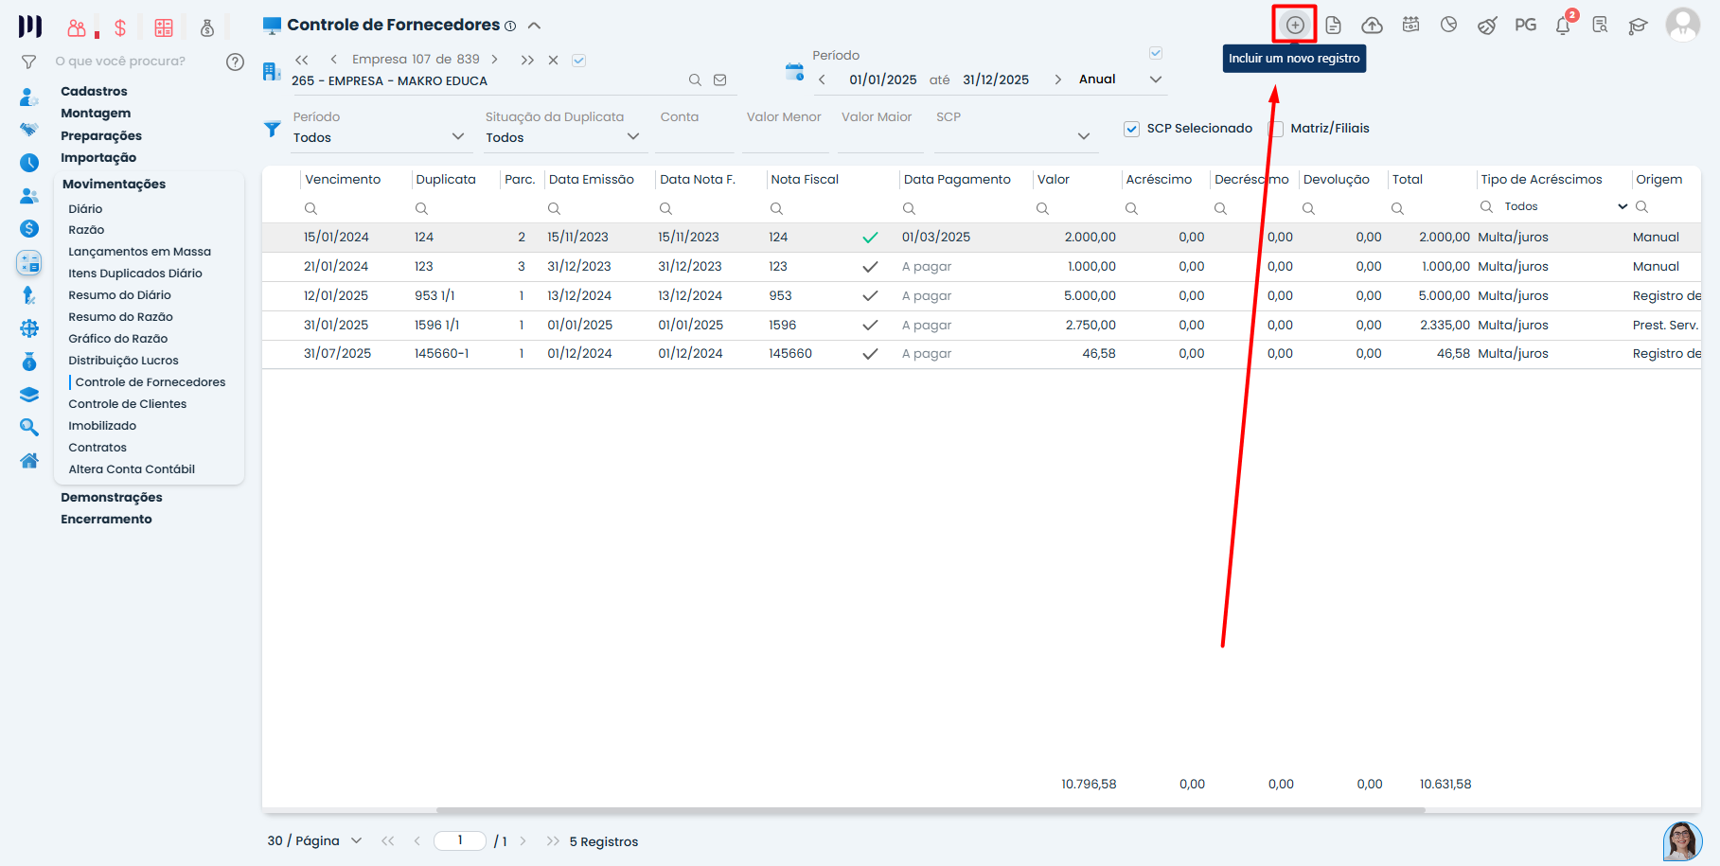1720x866 pixels.
Task: Uncheck the SCP Selecionado checkbox
Action: pyautogui.click(x=1131, y=129)
